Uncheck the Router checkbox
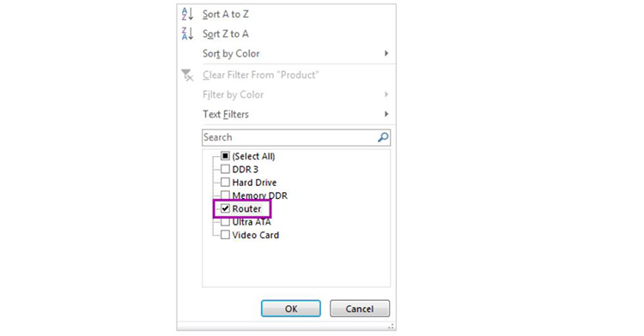Viewport: 644px width, 336px height. (225, 208)
